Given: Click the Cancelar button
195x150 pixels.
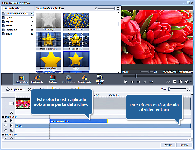Looking at the screenshot, I should pyautogui.click(x=184, y=145).
